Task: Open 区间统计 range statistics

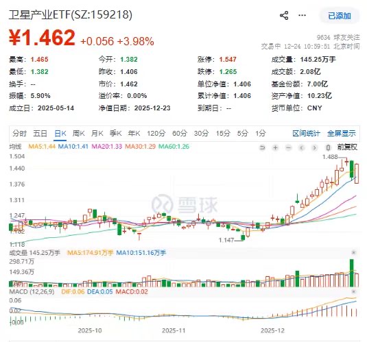Action: (306, 134)
